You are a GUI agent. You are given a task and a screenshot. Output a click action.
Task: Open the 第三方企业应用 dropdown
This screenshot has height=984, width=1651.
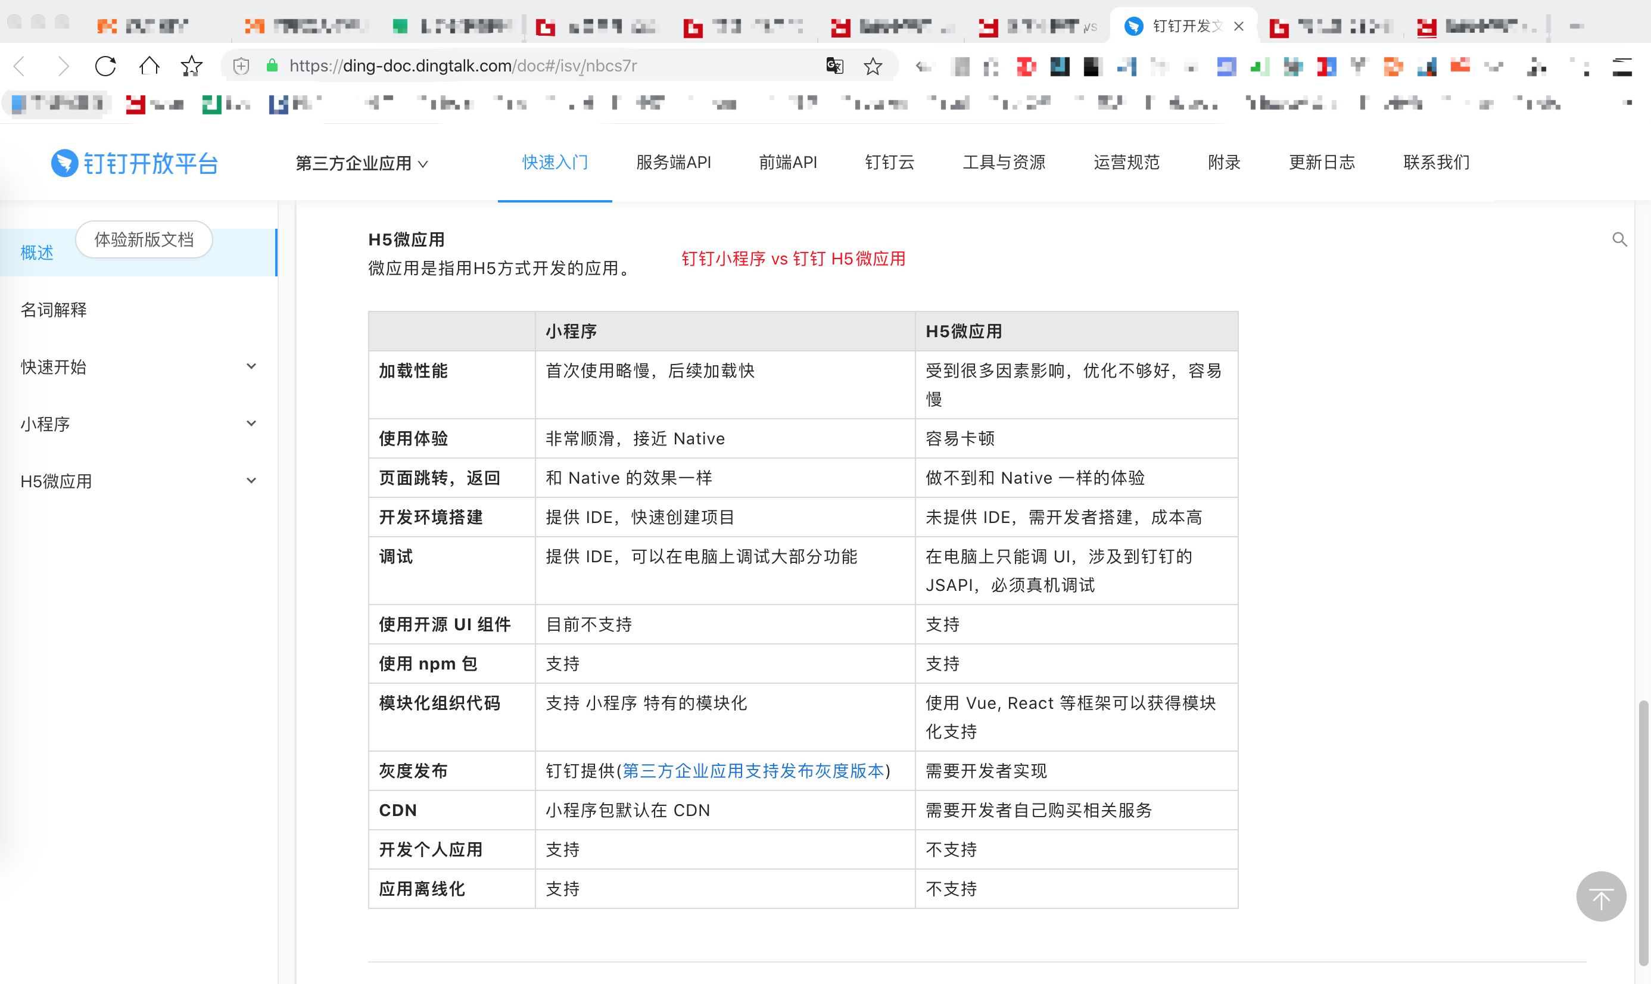click(x=362, y=163)
